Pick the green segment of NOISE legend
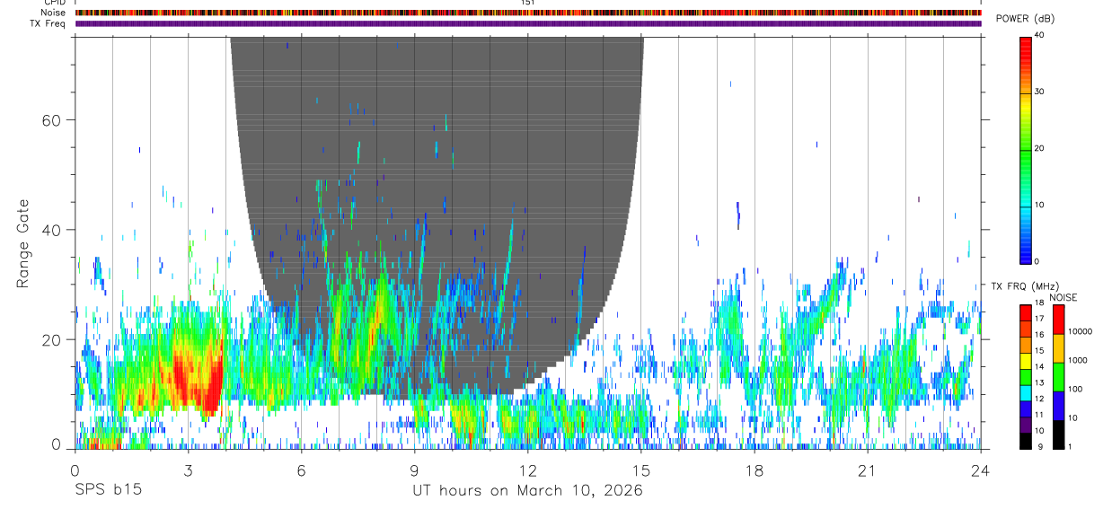 tap(1057, 377)
